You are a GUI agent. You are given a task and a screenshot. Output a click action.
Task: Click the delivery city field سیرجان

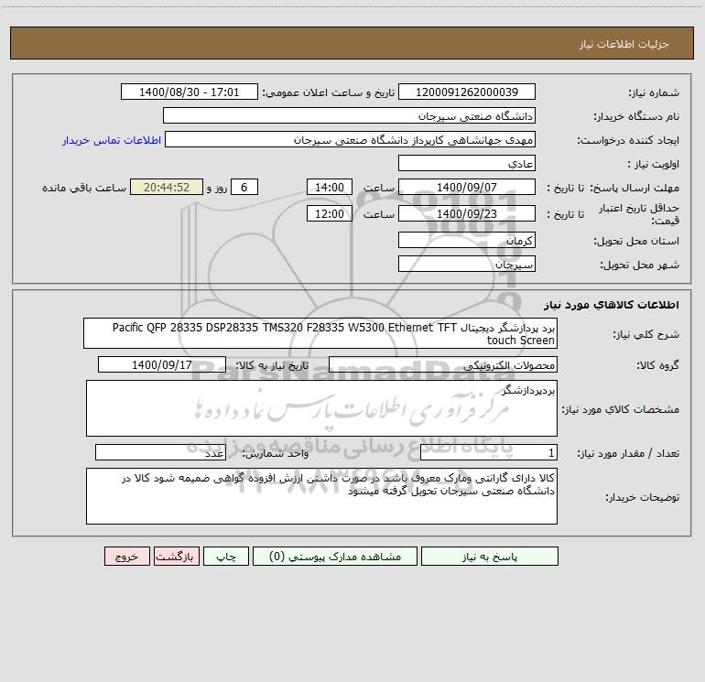[x=467, y=264]
